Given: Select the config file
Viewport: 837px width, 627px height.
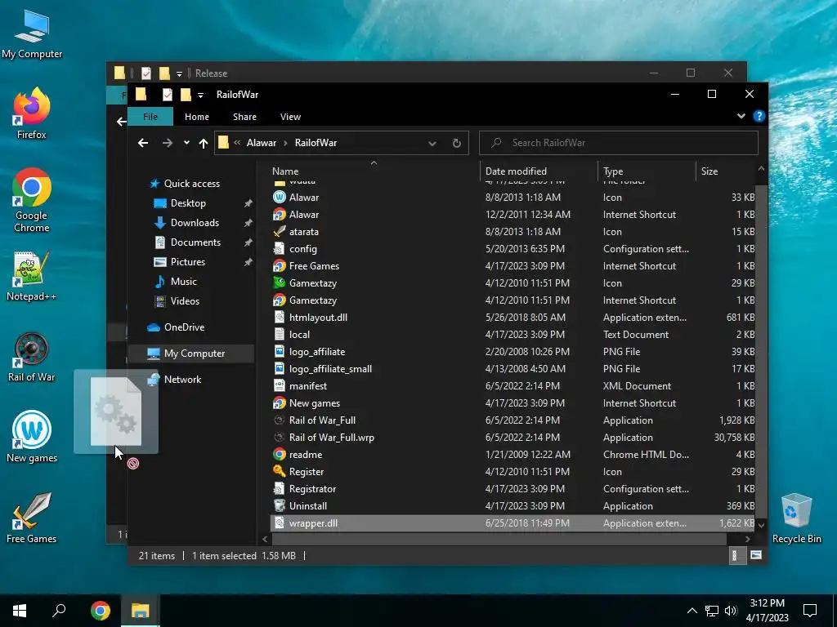Looking at the screenshot, I should [512, 249].
